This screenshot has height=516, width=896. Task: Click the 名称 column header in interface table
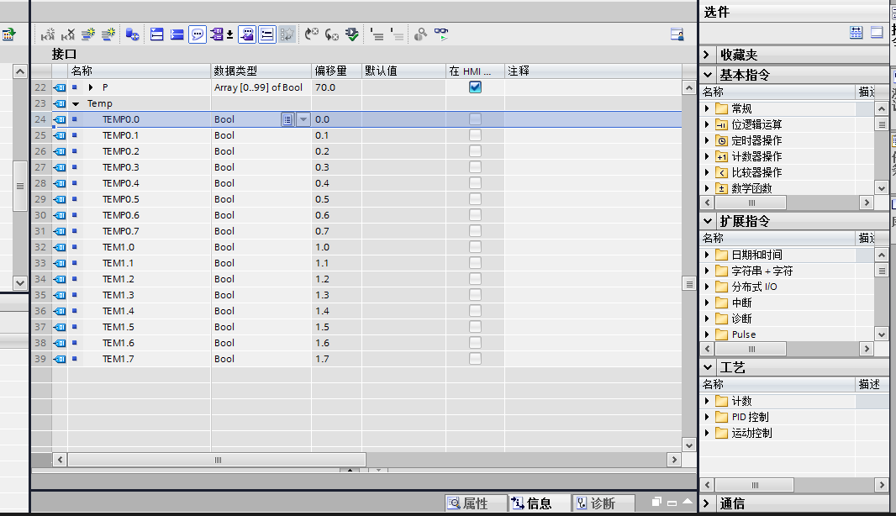click(140, 71)
